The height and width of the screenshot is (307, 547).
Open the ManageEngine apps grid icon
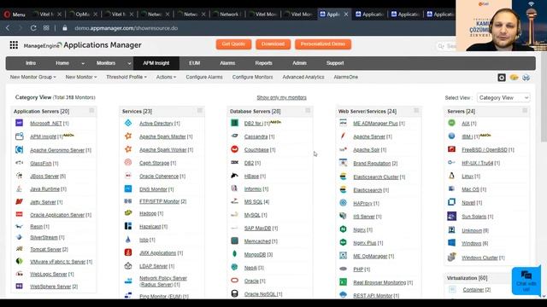[x=14, y=45]
